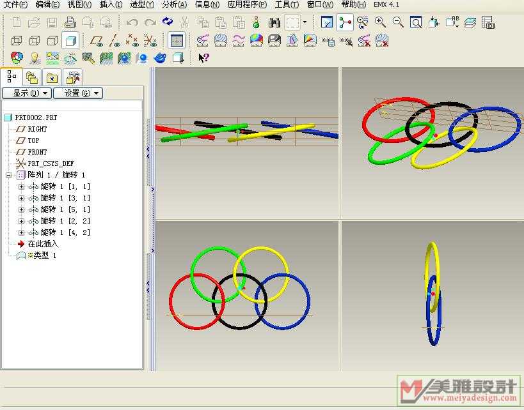
Task: Open the 分析(A) menu
Action: pyautogui.click(x=175, y=4)
